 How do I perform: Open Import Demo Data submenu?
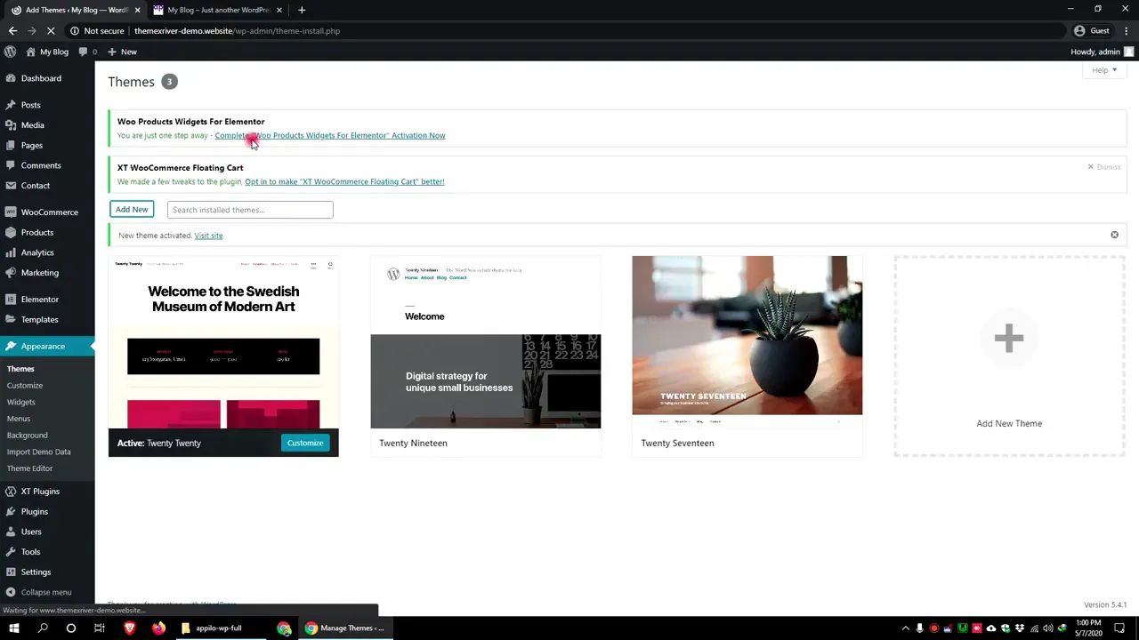[39, 452]
